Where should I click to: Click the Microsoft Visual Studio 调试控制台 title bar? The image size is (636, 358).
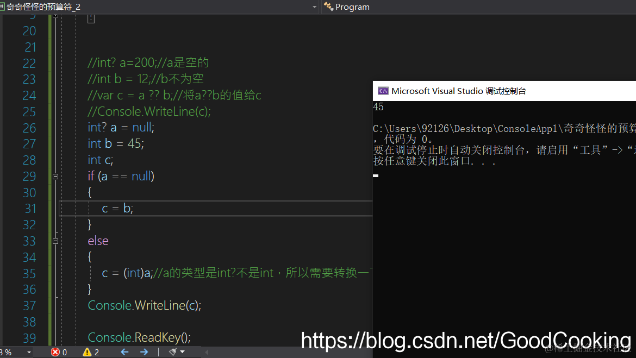coord(504,91)
